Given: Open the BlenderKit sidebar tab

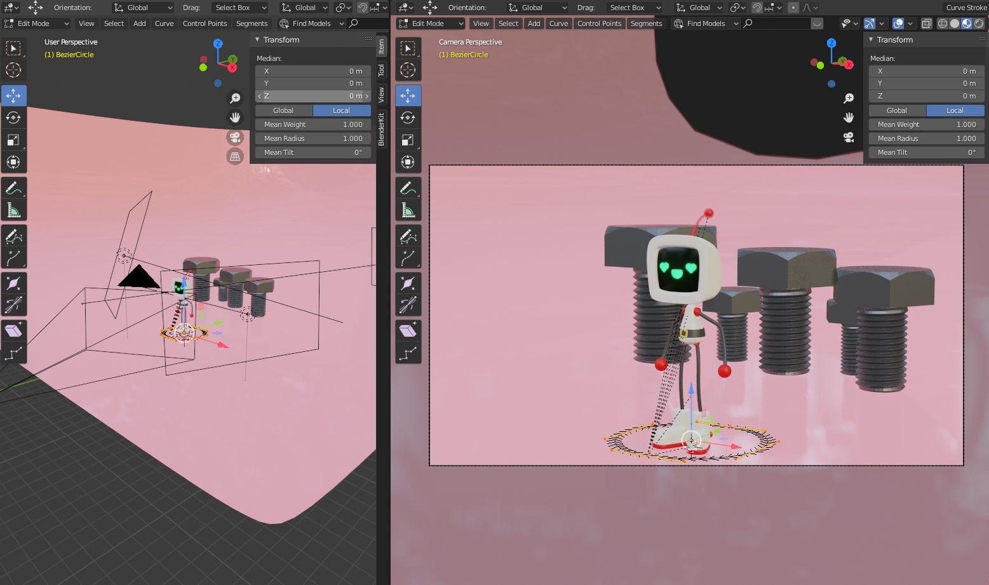Looking at the screenshot, I should 381,129.
